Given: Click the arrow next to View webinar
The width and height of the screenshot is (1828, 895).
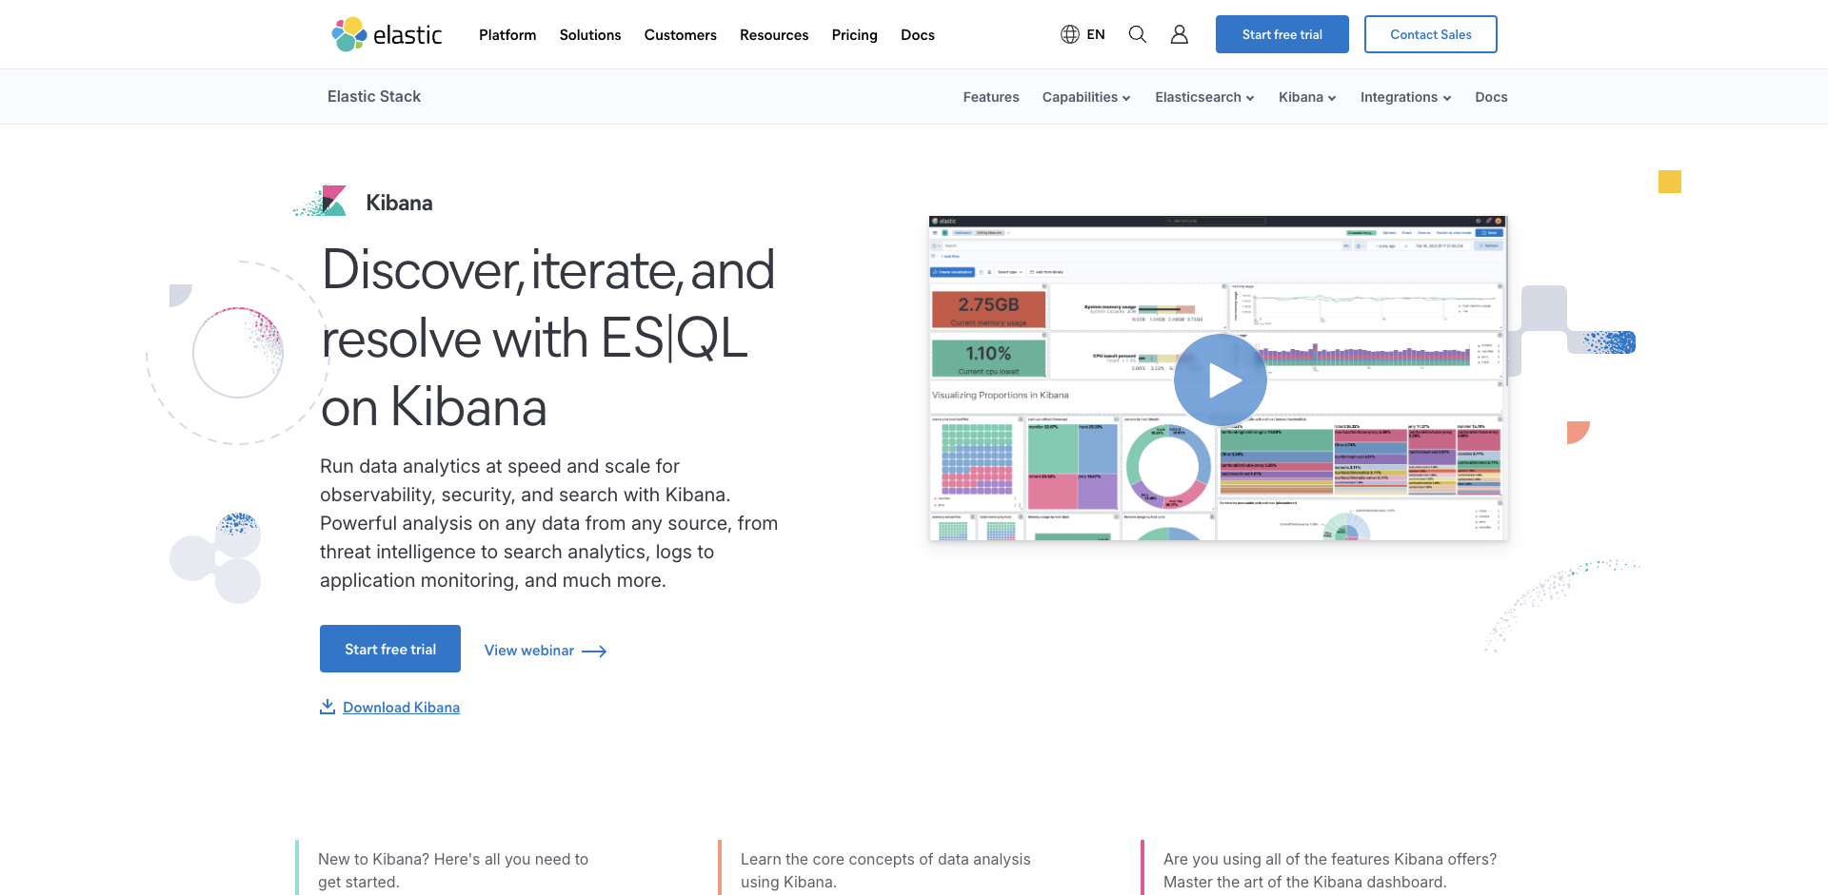Looking at the screenshot, I should coord(594,652).
